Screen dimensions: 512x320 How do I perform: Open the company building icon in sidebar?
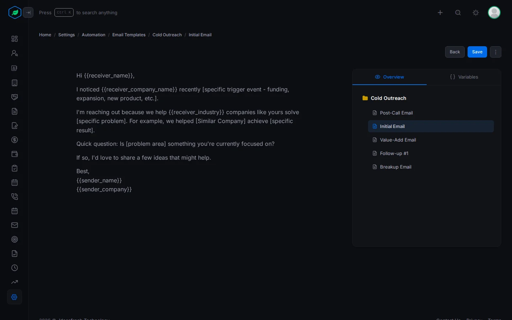click(15, 83)
